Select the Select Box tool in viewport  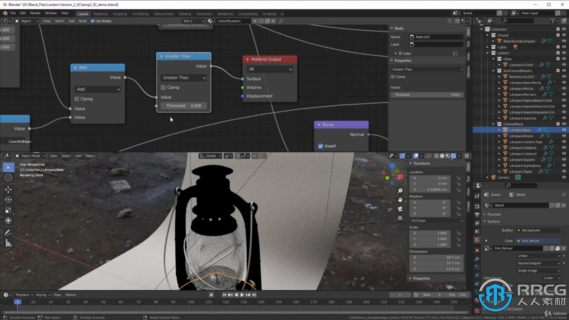(8, 167)
